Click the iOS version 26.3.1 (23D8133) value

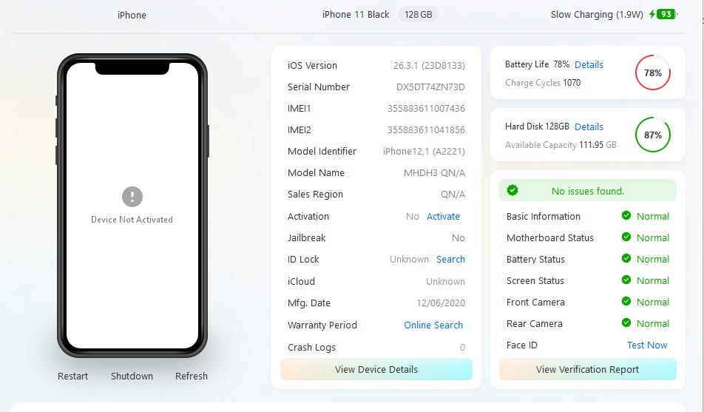429,66
